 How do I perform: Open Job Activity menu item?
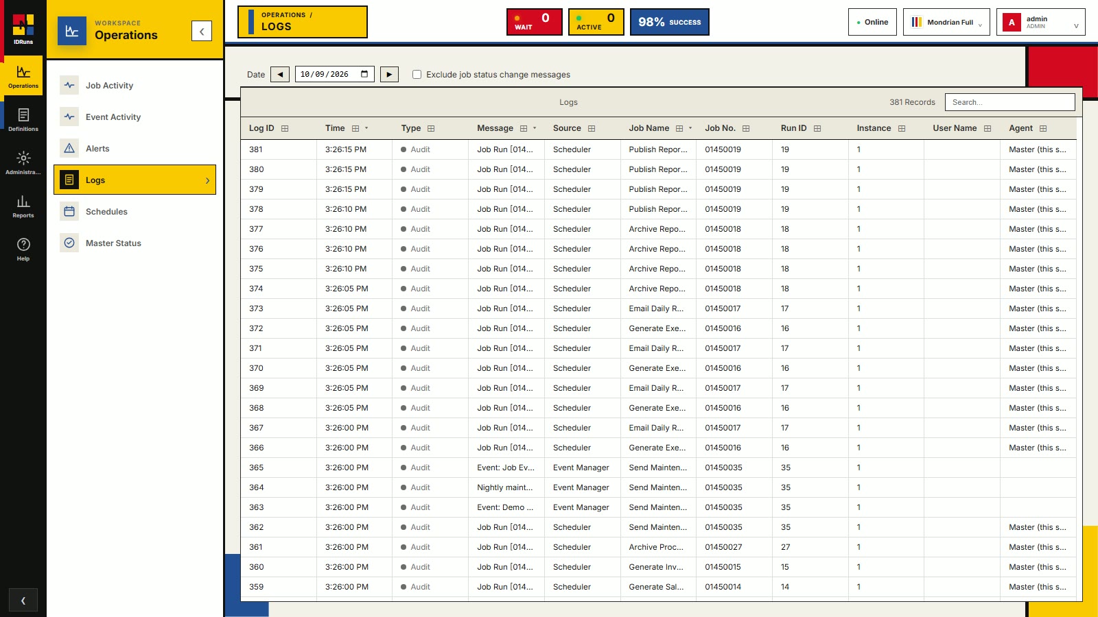(135, 86)
